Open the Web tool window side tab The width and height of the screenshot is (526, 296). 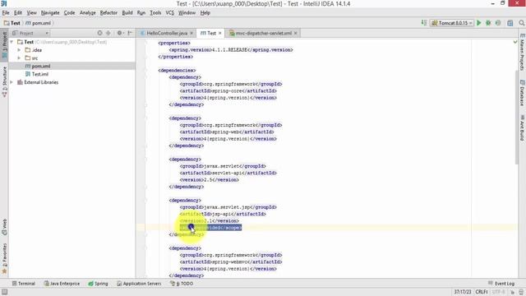(x=4, y=227)
